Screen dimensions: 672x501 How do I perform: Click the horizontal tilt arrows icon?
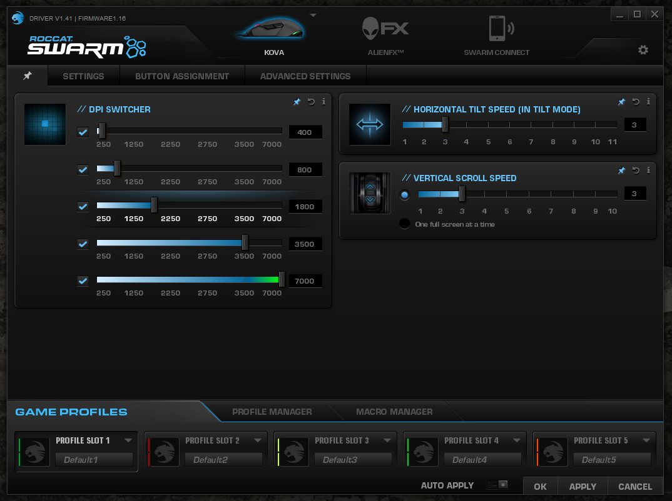370,124
